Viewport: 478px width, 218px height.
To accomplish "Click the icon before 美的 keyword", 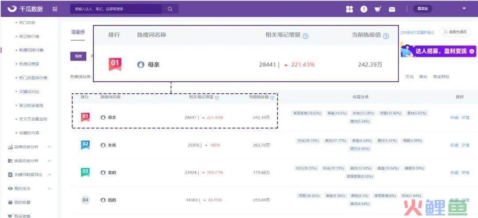I will pyautogui.click(x=103, y=172).
